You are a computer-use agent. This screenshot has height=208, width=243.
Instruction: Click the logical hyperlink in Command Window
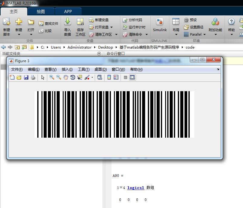click(x=136, y=188)
